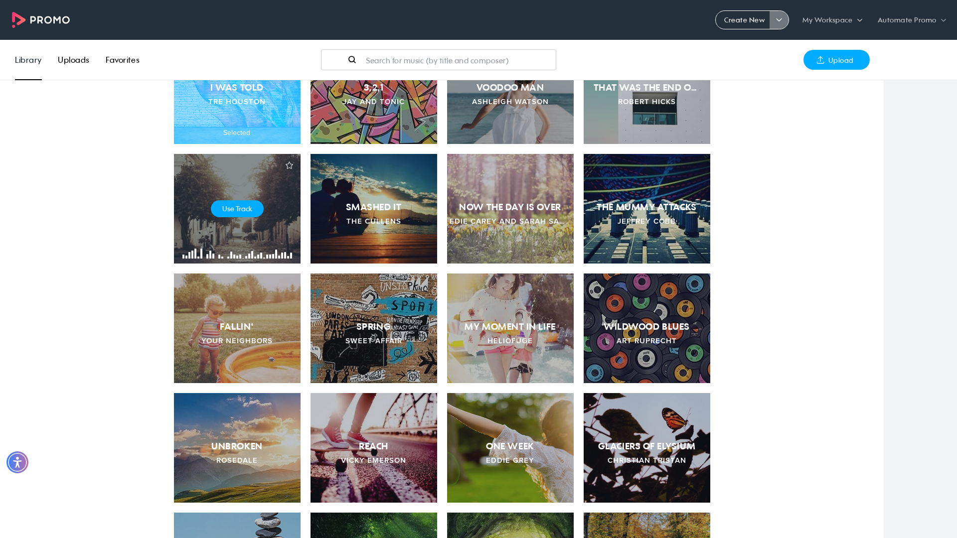The width and height of the screenshot is (957, 538).
Task: Expand Automate Promo menu
Action: pos(912,20)
